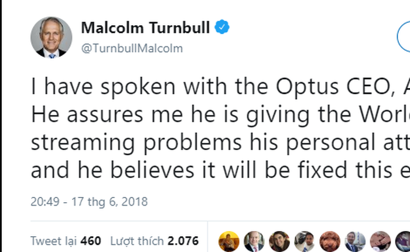Click the tweet line starting 'I have spoken with the Optus CEO'
Viewport: 410px width, 252px height.
(220, 87)
